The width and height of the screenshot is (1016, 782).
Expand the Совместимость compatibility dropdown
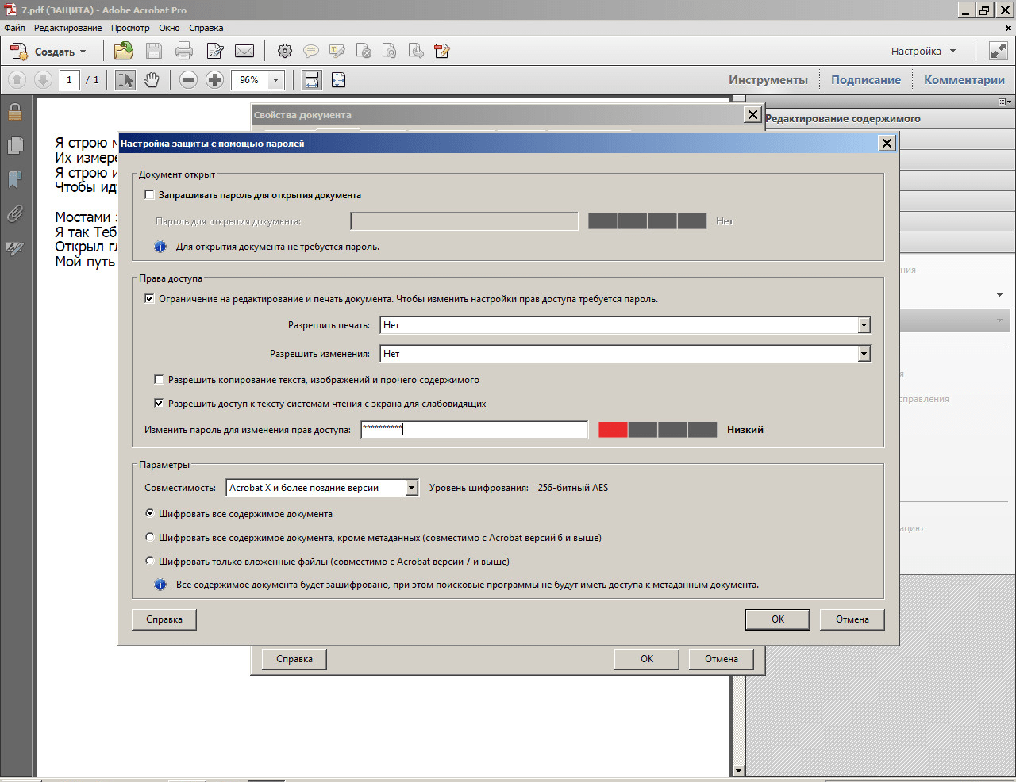[411, 488]
